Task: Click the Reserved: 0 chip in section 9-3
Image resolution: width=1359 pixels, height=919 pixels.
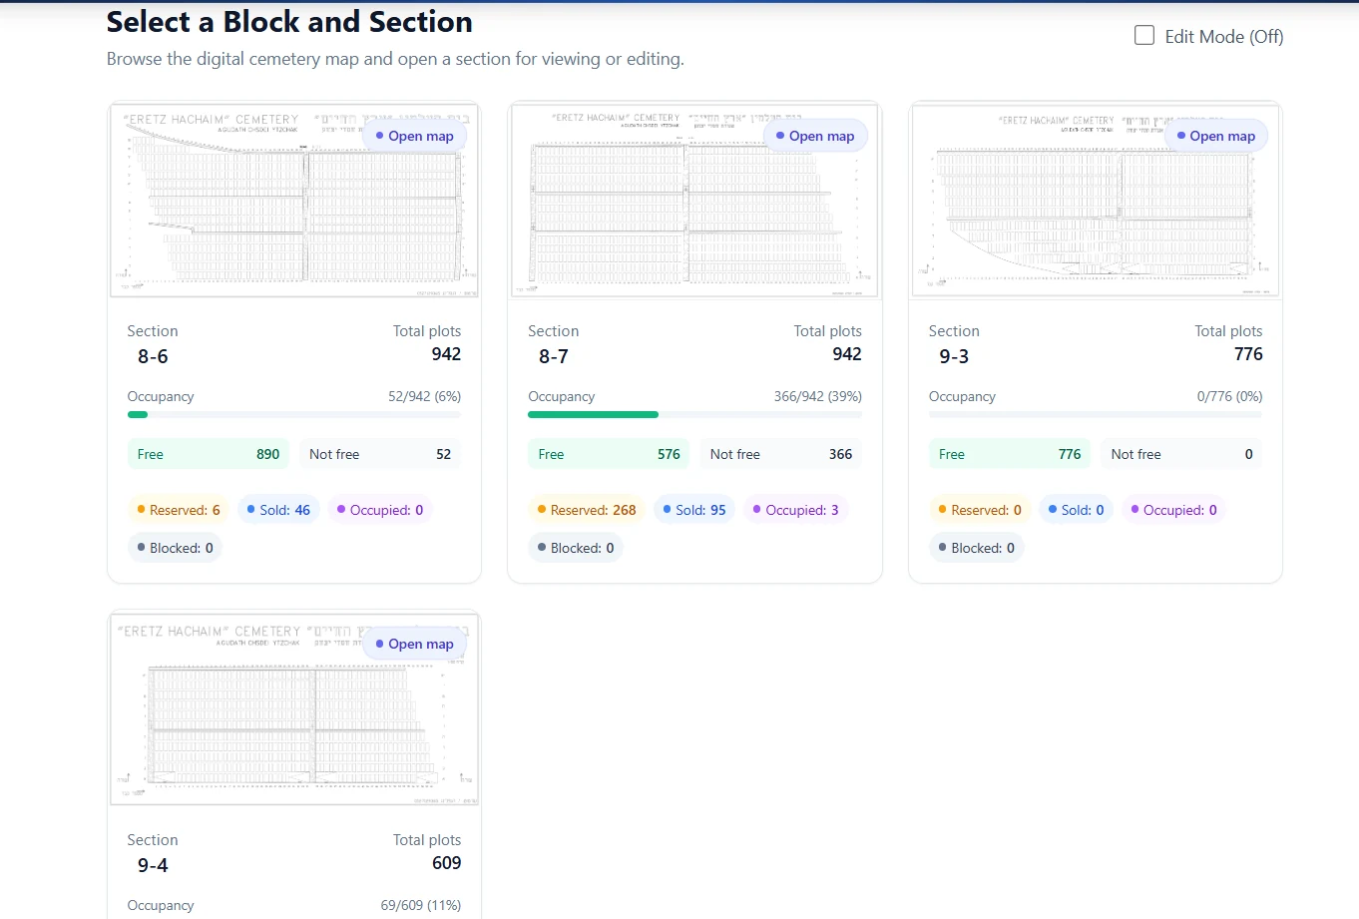Action: [x=980, y=510]
